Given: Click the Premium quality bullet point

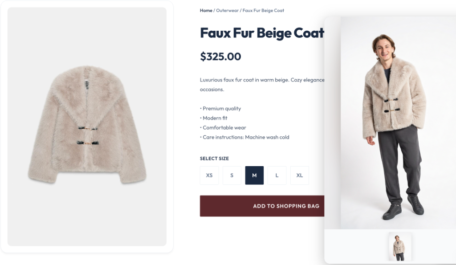Looking at the screenshot, I should tap(221, 109).
